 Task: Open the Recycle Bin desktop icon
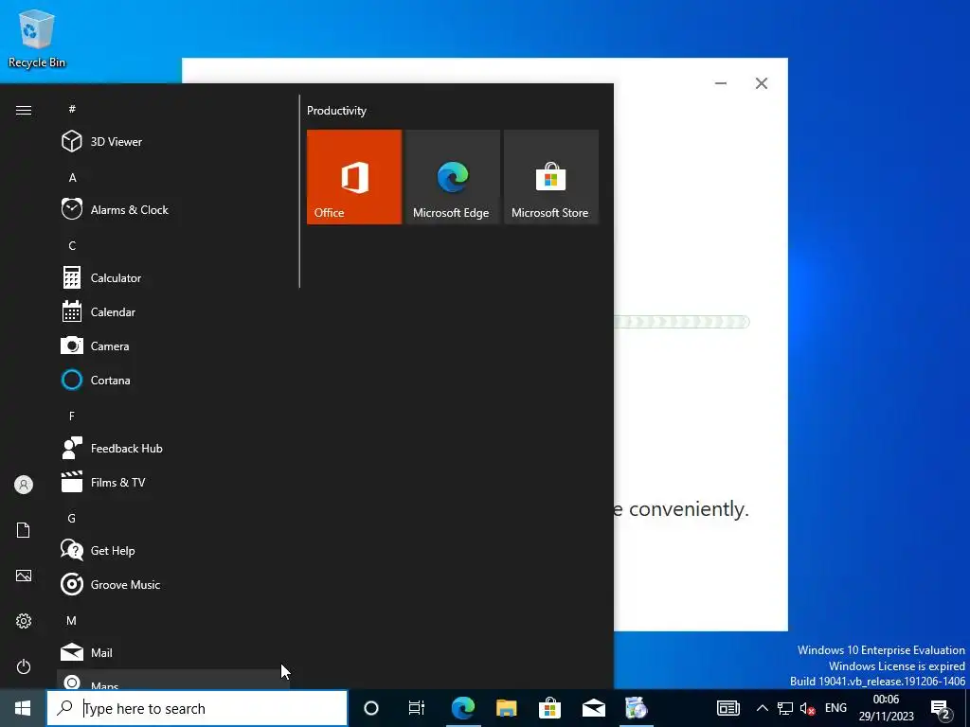(37, 38)
